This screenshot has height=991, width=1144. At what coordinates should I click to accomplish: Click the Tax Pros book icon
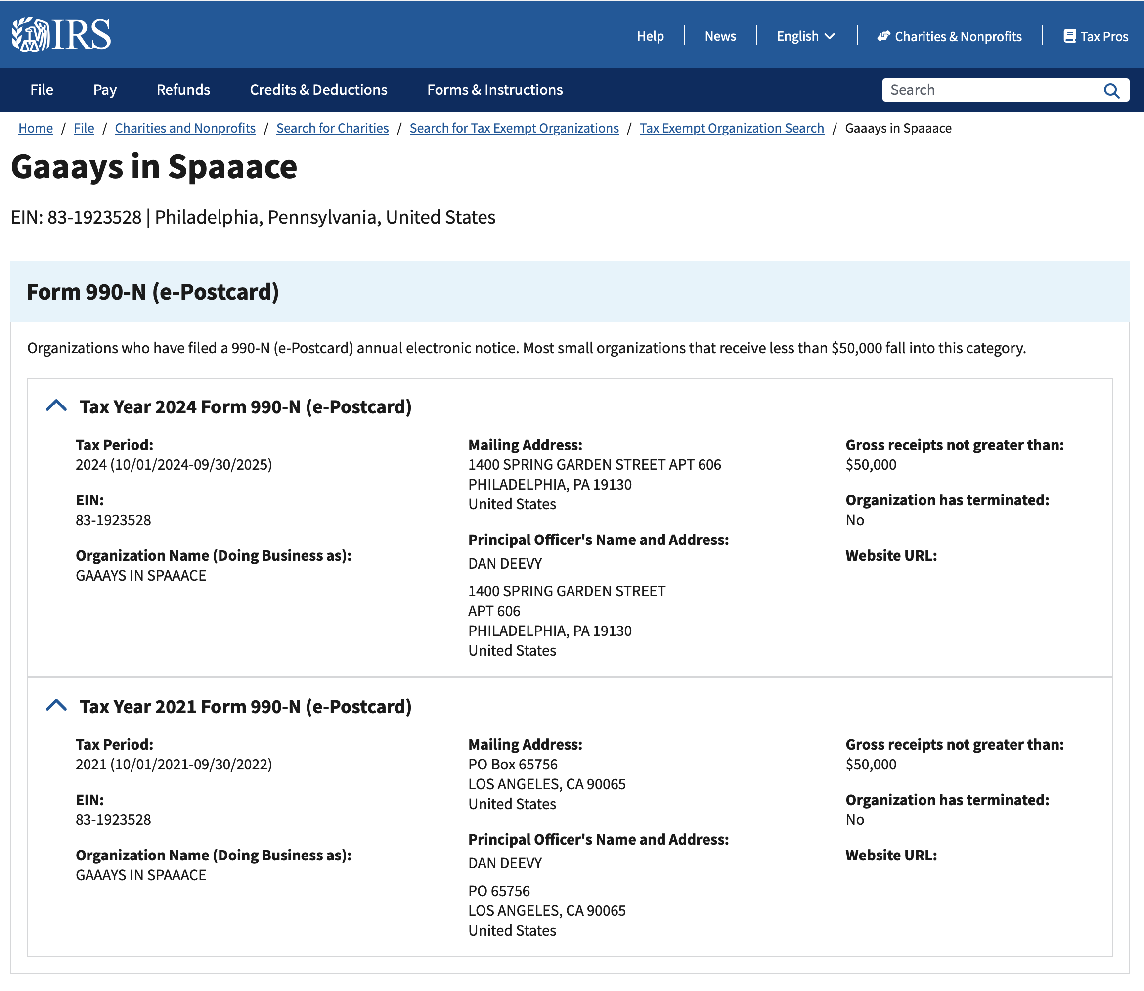(x=1069, y=36)
